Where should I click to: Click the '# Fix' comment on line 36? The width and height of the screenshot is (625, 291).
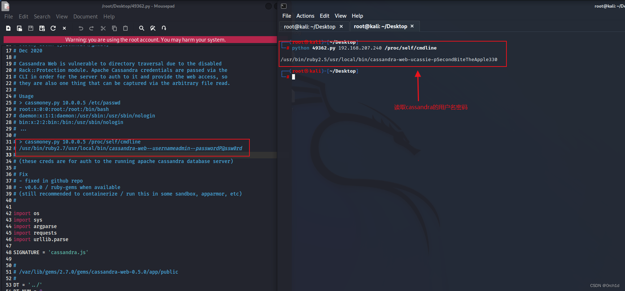pyautogui.click(x=21, y=174)
